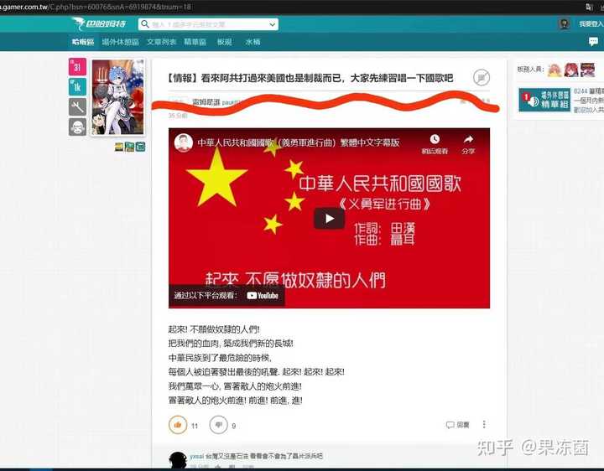Click the YouTube logo to watch on YouTube
The width and height of the screenshot is (604, 471).
263,296
